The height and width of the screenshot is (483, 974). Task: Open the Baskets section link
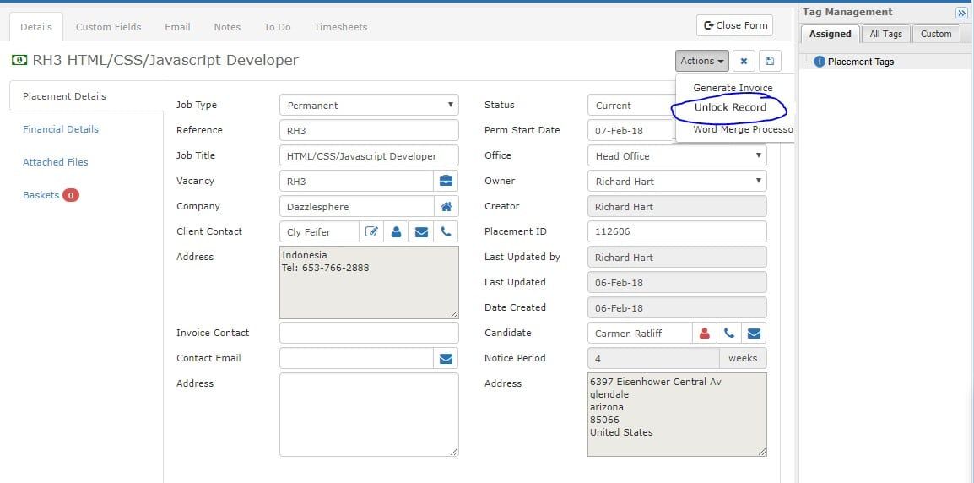(41, 195)
